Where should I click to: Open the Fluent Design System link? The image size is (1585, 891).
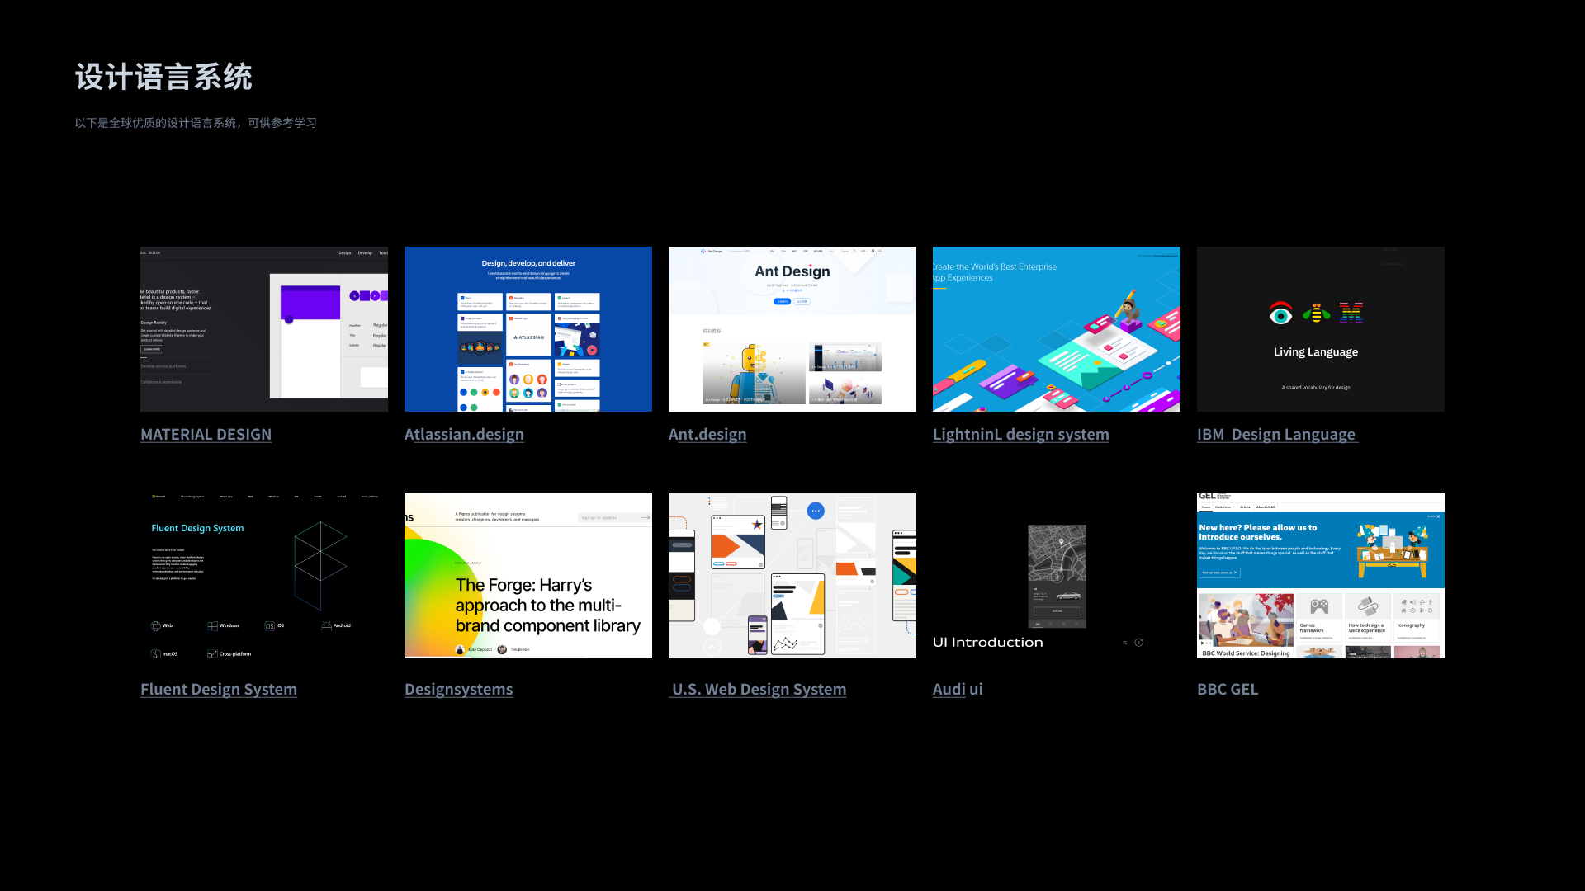click(x=219, y=690)
